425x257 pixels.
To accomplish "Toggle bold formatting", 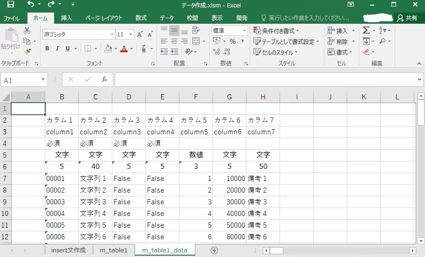I will [47, 49].
